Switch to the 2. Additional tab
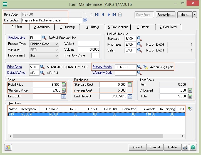201x155 pixels. (42, 27)
